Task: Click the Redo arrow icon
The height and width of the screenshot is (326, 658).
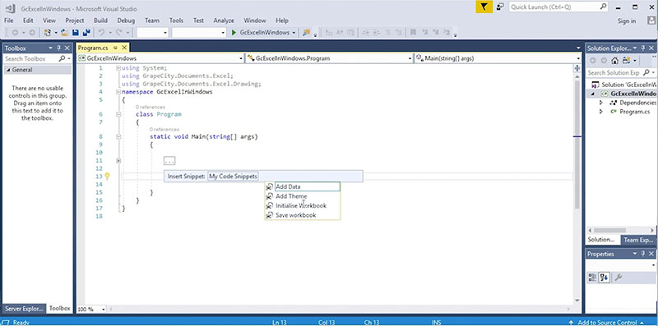Action: coord(118,32)
